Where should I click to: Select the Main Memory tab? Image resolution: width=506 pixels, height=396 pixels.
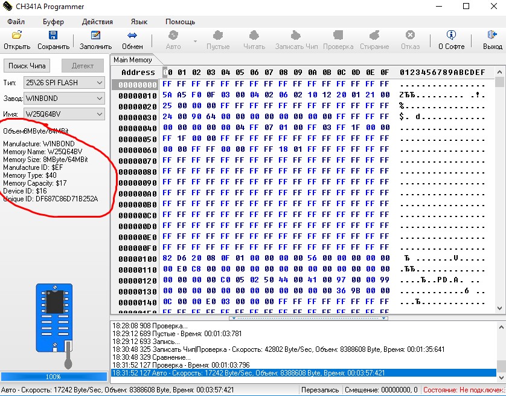click(133, 60)
